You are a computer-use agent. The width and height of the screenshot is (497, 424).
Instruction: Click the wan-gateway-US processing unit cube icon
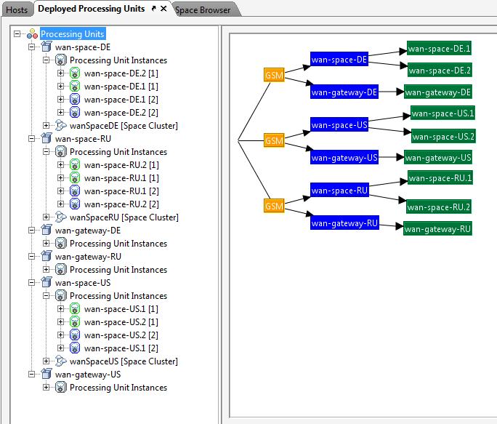[x=47, y=375]
